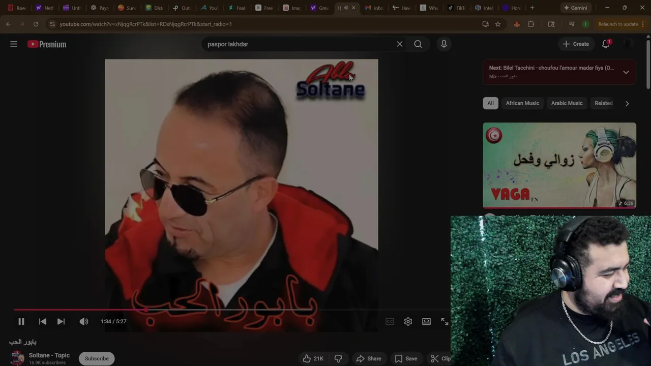Go to YouTube Premium home logo
Viewport: 651px width, 366px height.
point(47,44)
